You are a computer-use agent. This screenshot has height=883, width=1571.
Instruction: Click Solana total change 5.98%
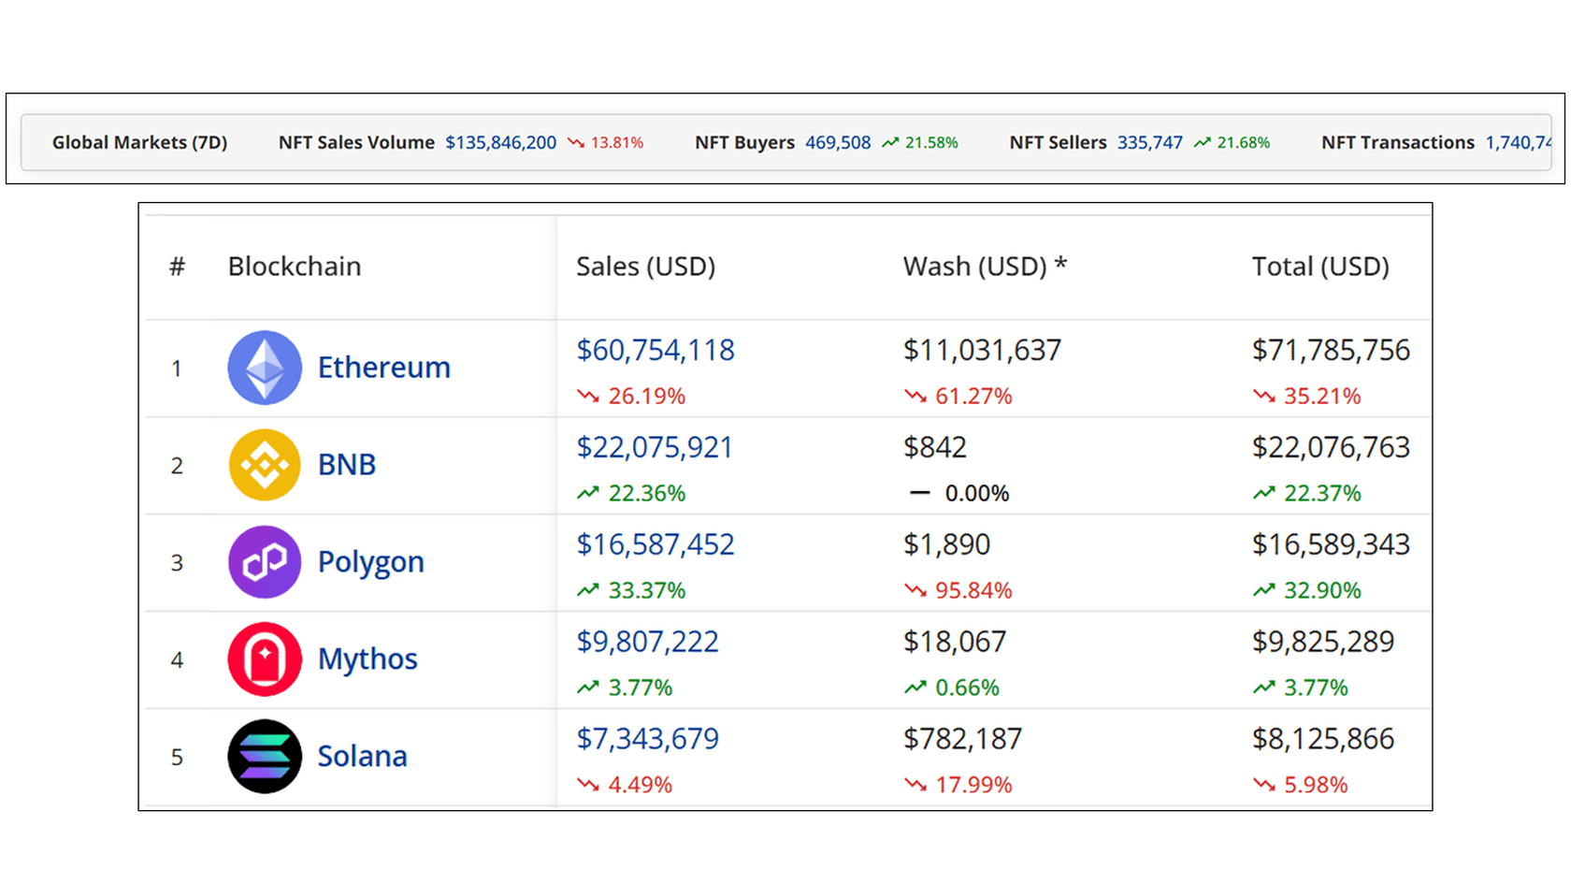pos(1300,786)
